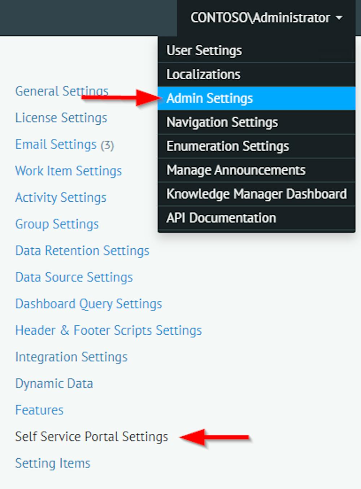The width and height of the screenshot is (361, 489).
Task: Navigate to Dashboard Query Settings
Action: [x=88, y=304]
